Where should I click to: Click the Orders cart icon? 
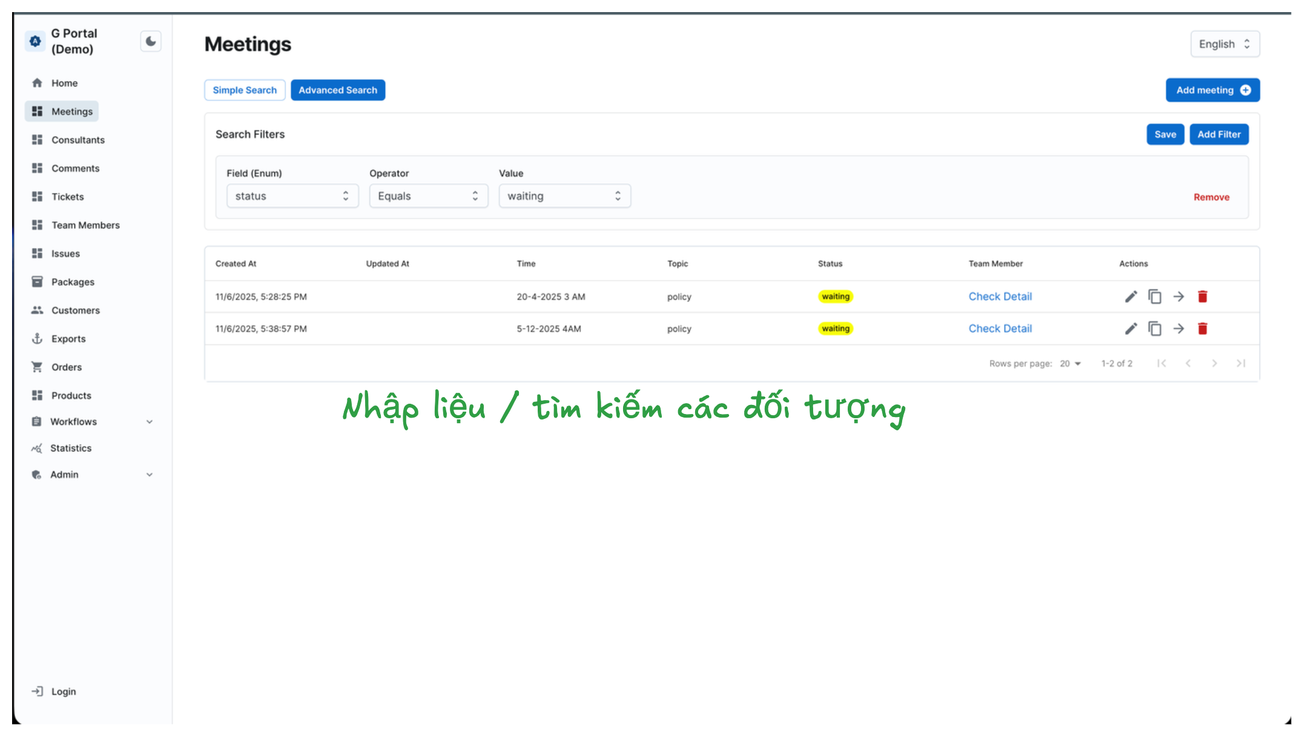point(36,367)
